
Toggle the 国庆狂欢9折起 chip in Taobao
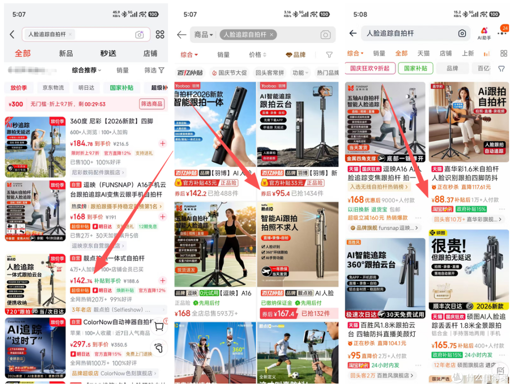click(x=370, y=68)
